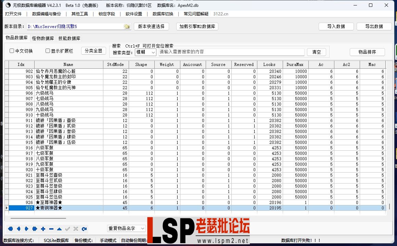
Task: Click the version directory path field
Action: pos(75,27)
